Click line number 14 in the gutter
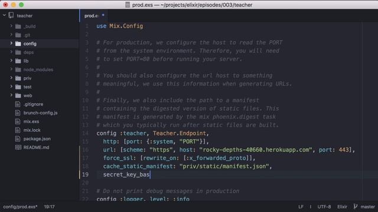Viewport: 378px width, 212px height. coord(85,133)
